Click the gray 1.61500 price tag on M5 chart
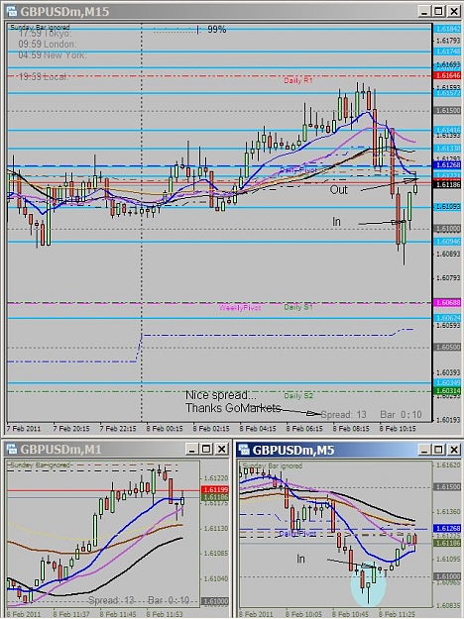Screen dimensions: 464x619 pyautogui.click(x=448, y=486)
